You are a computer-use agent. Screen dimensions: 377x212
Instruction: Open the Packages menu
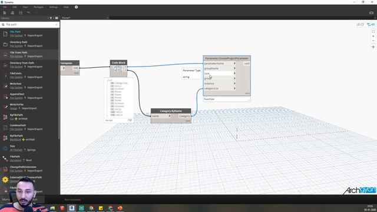(38, 7)
